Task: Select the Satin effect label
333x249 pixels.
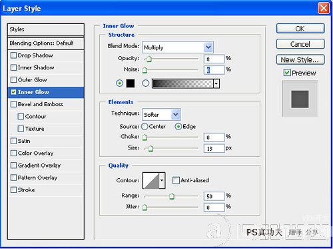Action: (24, 141)
